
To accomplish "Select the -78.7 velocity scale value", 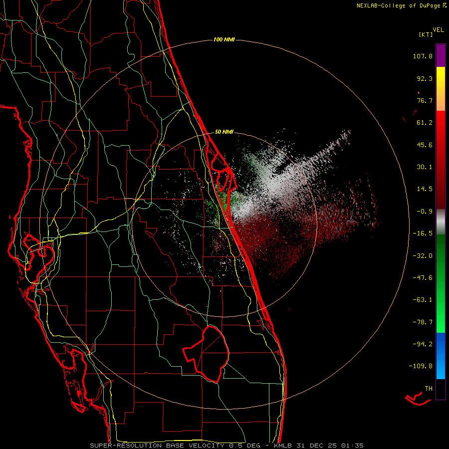I will click(423, 322).
